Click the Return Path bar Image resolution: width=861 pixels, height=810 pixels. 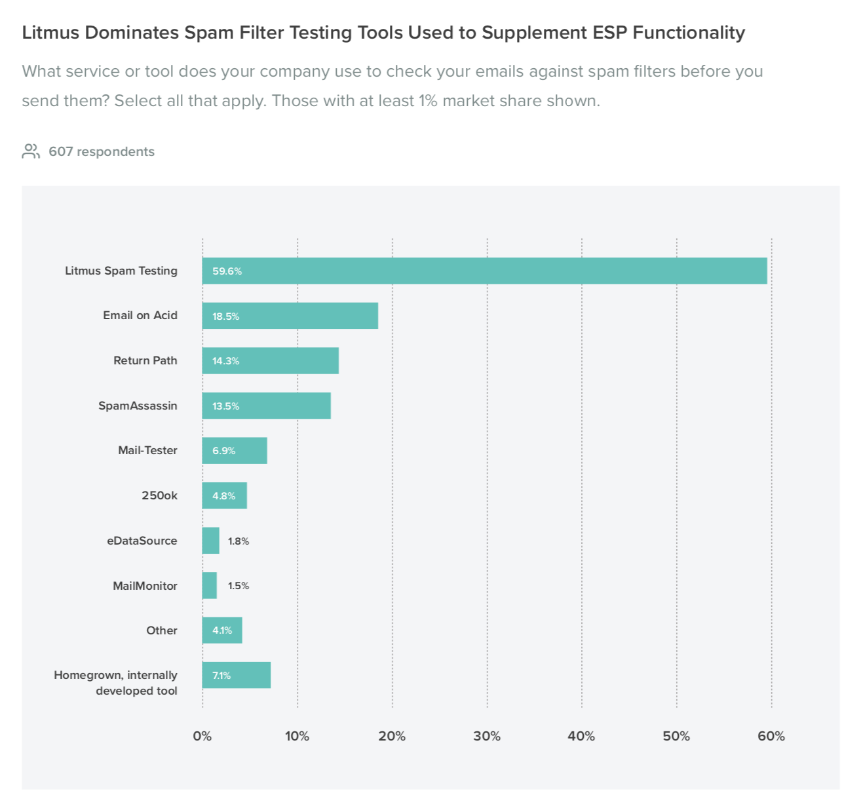point(270,360)
